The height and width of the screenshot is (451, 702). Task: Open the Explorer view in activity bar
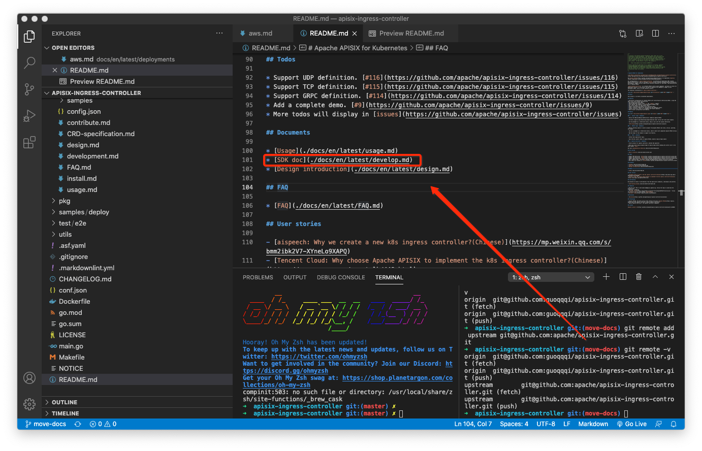[x=29, y=37]
